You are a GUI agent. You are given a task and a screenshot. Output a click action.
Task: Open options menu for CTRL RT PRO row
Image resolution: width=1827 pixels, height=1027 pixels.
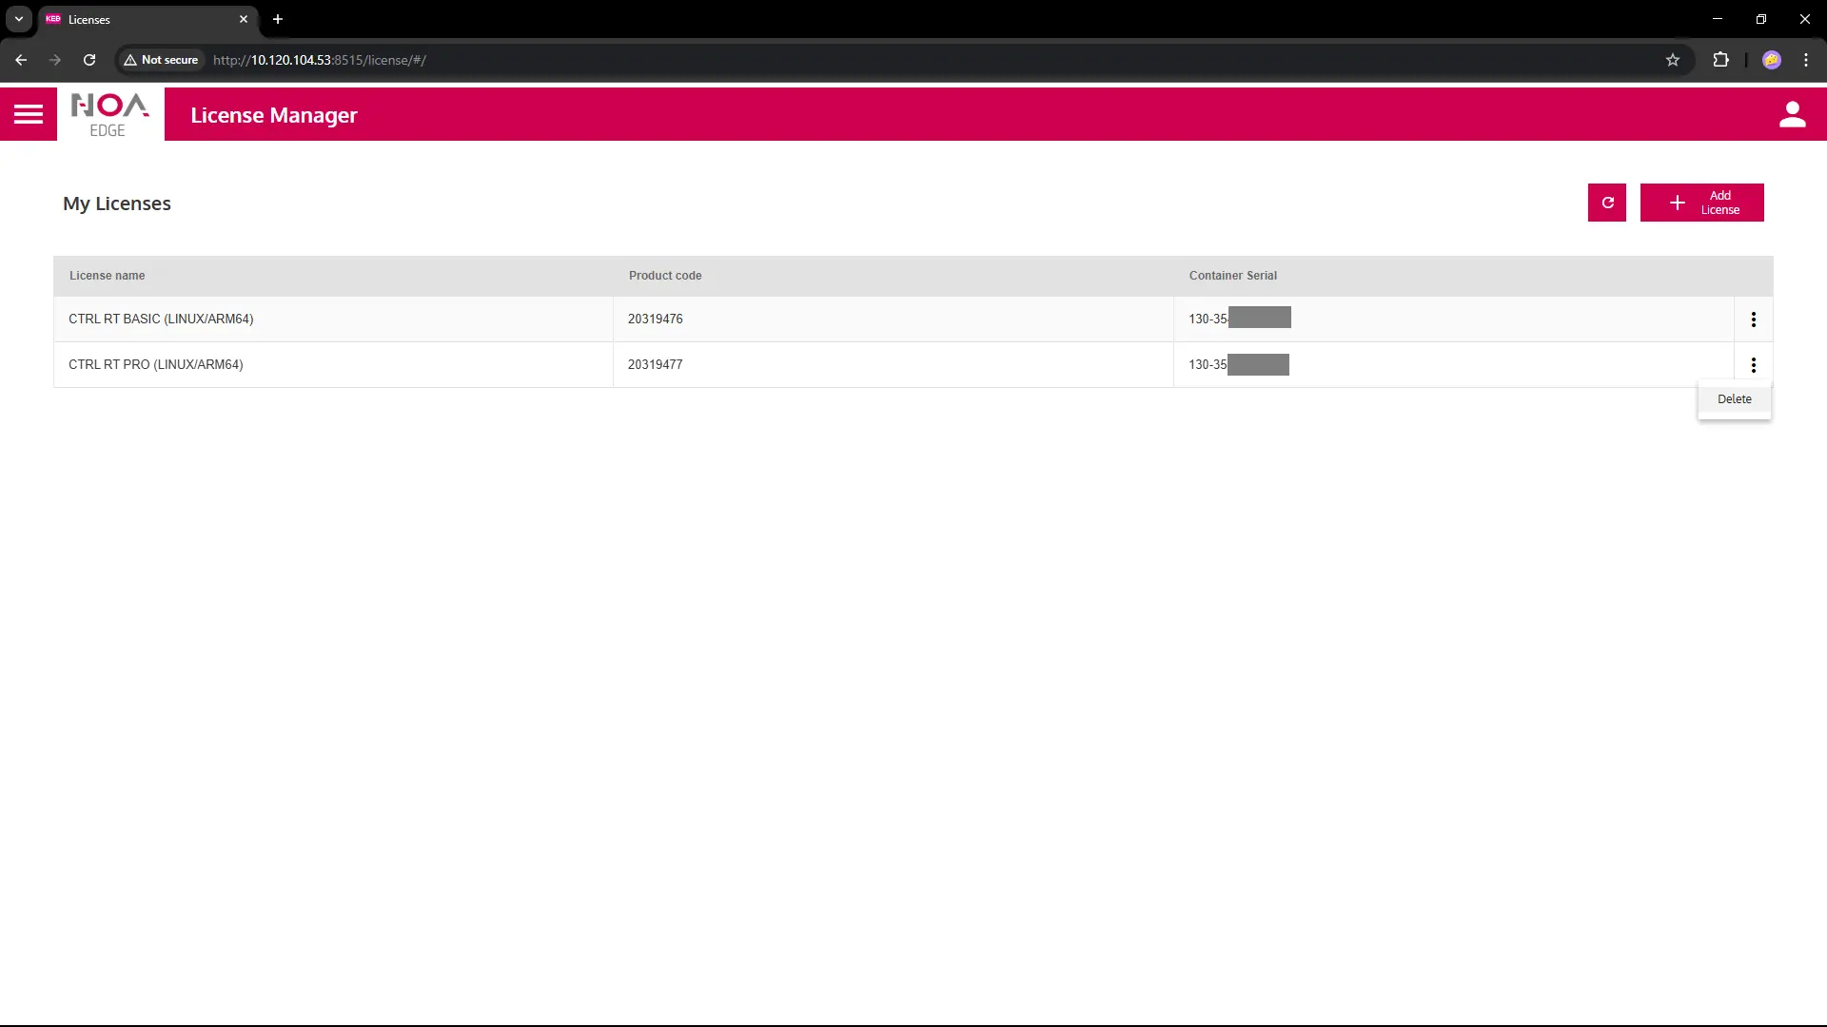[1753, 365]
